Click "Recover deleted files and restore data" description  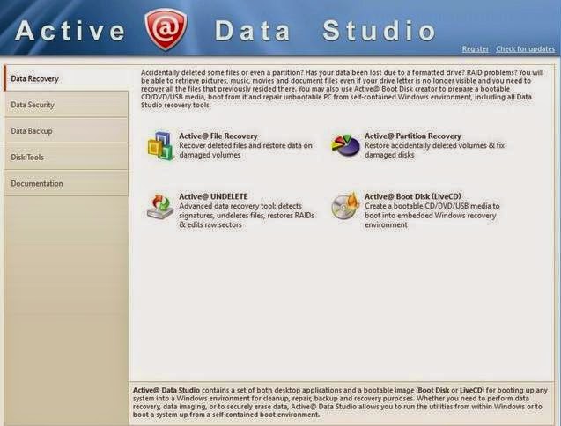point(246,151)
